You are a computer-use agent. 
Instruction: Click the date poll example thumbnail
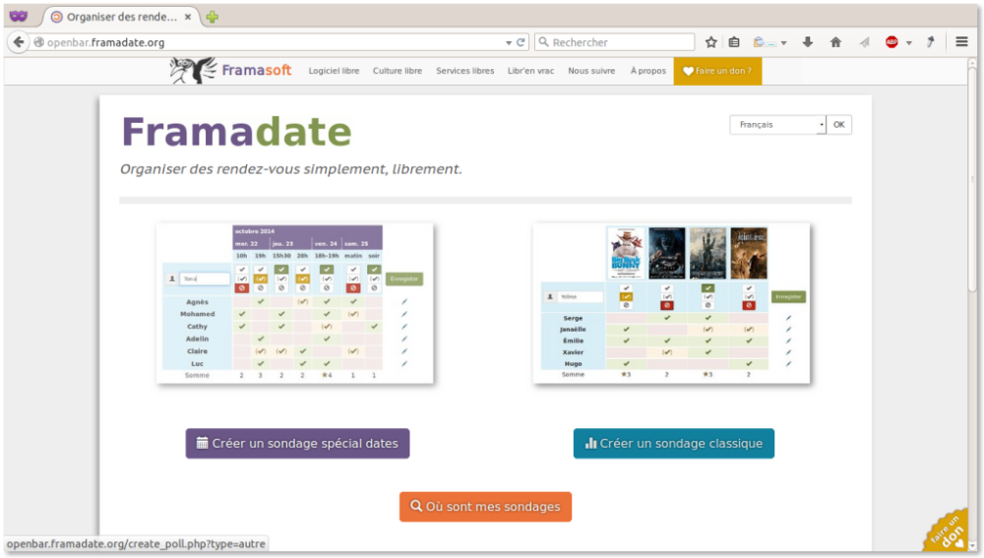295,303
